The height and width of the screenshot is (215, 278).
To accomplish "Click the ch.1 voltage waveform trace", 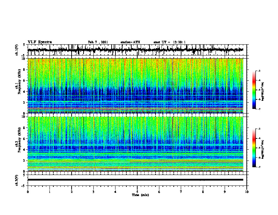I will coord(135,50).
